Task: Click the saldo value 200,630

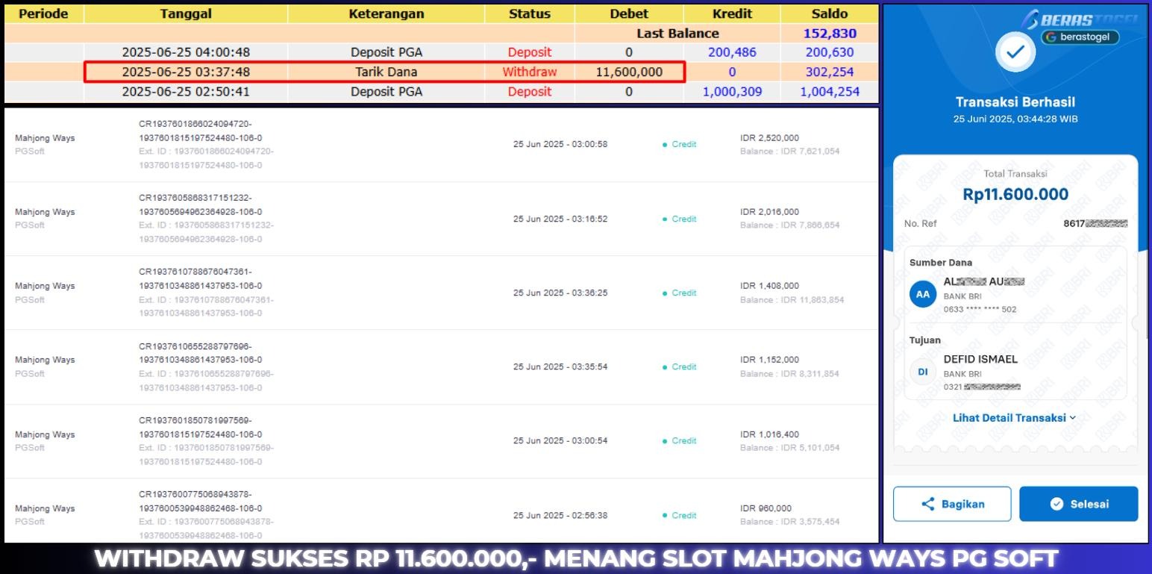Action: [x=830, y=52]
